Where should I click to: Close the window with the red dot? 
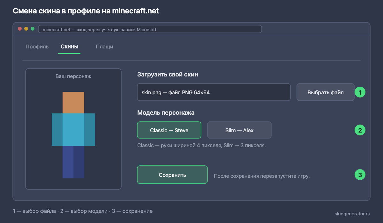[20, 29]
